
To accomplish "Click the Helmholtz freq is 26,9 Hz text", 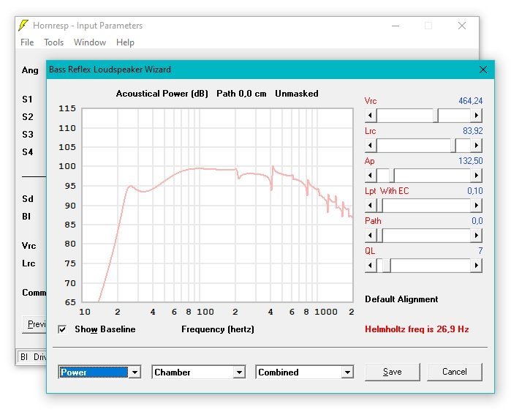I will click(417, 329).
